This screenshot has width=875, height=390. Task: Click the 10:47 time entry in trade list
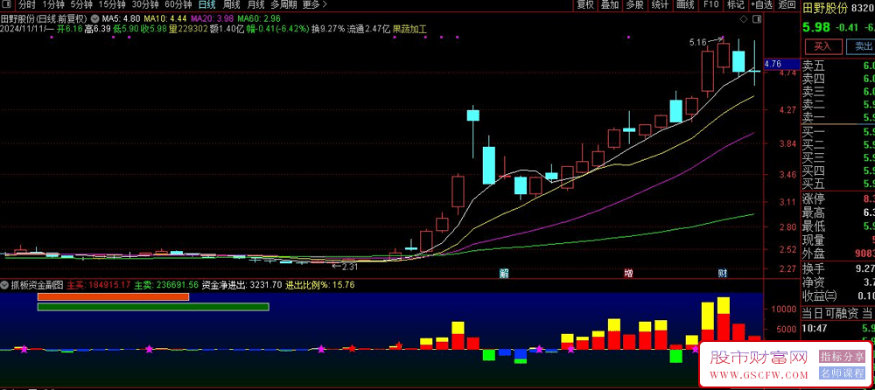813,329
